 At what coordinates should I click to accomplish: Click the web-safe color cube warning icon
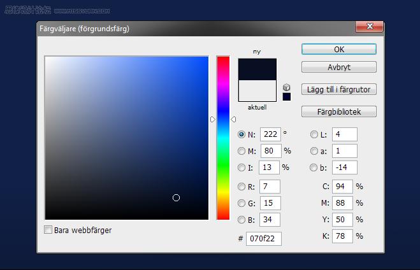click(x=286, y=87)
